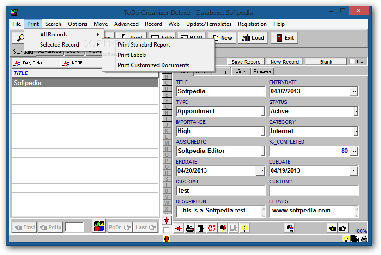
Task: Click the PgDn navigation button
Action: pos(120,228)
